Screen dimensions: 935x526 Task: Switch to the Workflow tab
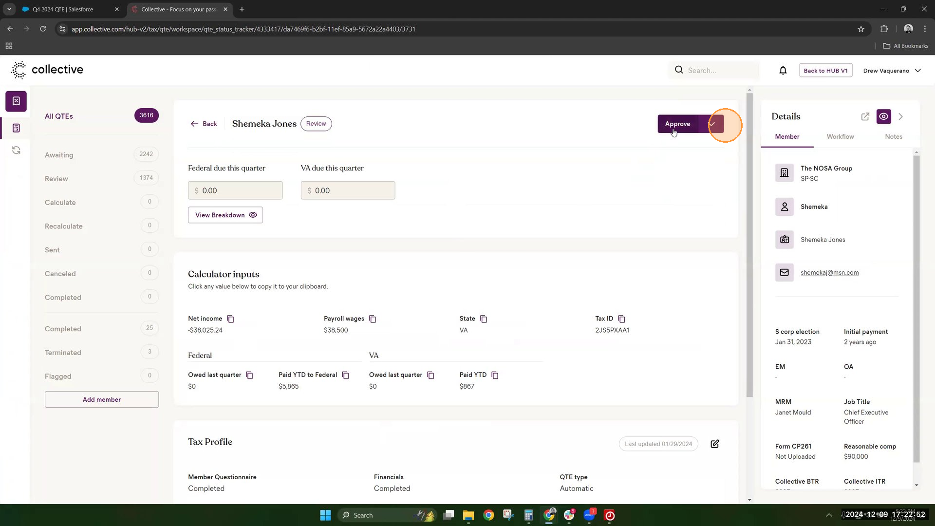840,137
